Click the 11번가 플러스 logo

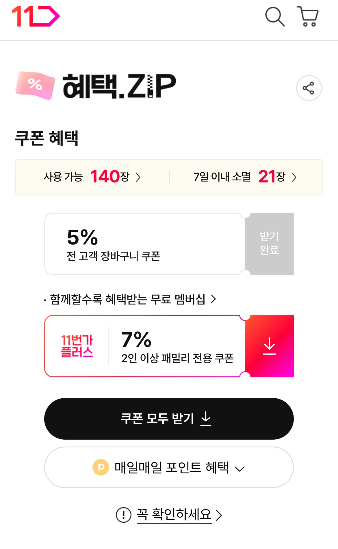(77, 346)
